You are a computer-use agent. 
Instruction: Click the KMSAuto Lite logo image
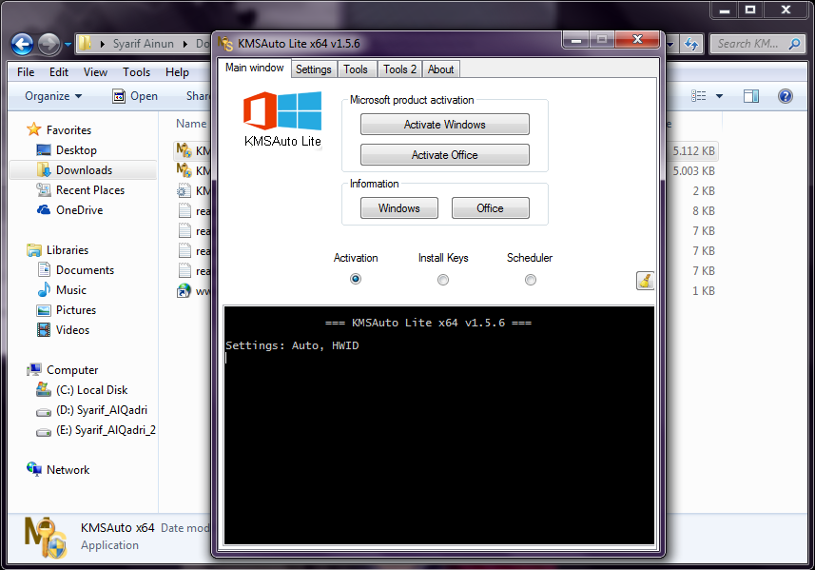[282, 120]
